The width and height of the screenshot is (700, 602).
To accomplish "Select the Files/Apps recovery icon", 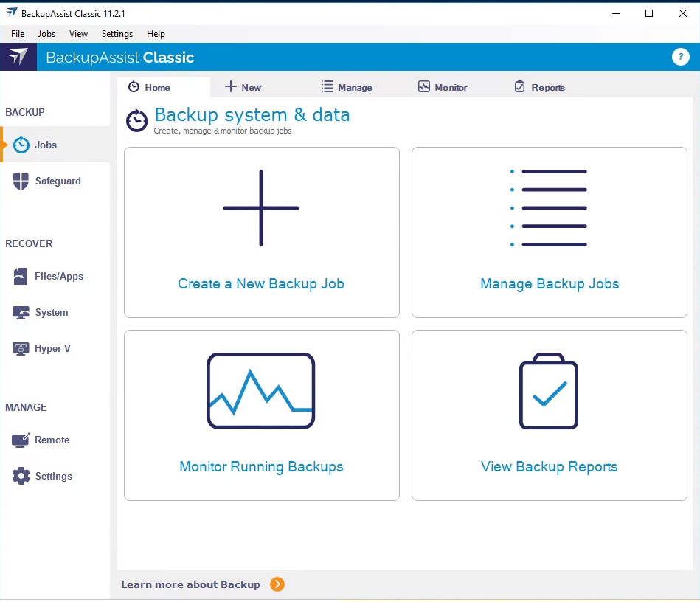I will 21,277.
